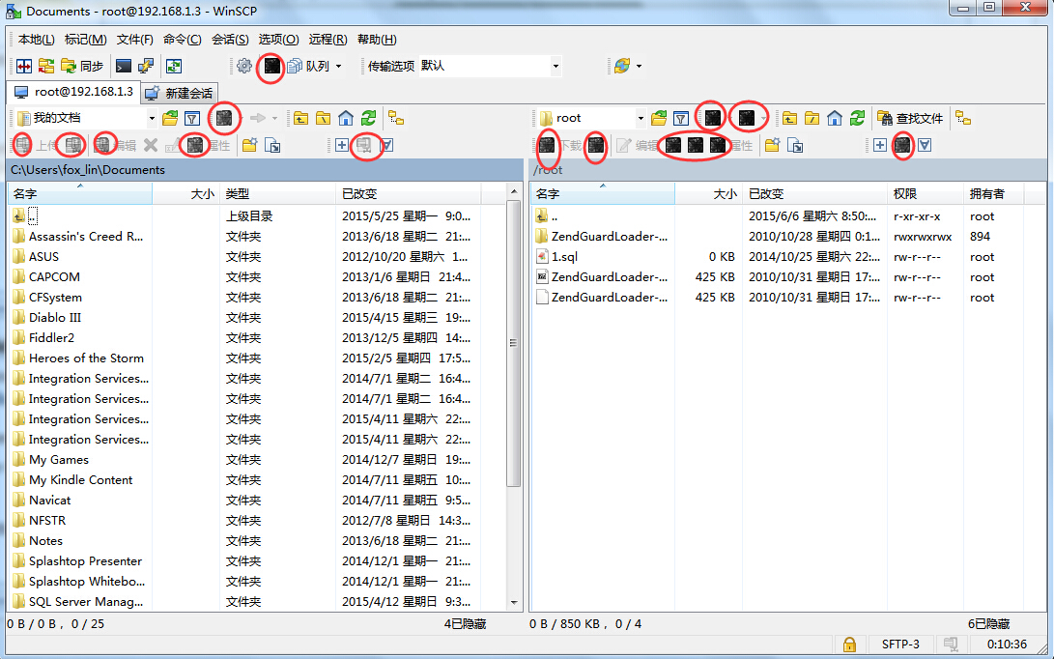Screen dimensions: 1054x659
Task: Toggle the local panel file filter
Action: click(x=192, y=118)
